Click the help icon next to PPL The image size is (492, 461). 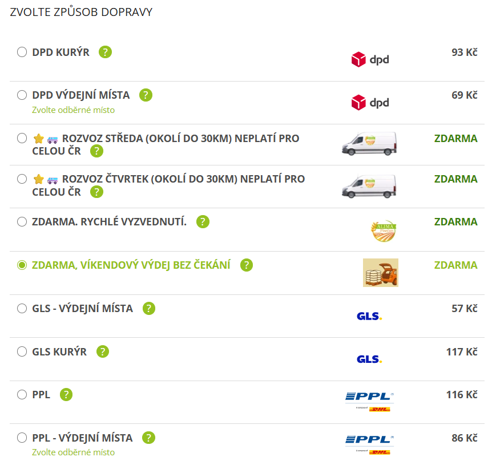66,395
